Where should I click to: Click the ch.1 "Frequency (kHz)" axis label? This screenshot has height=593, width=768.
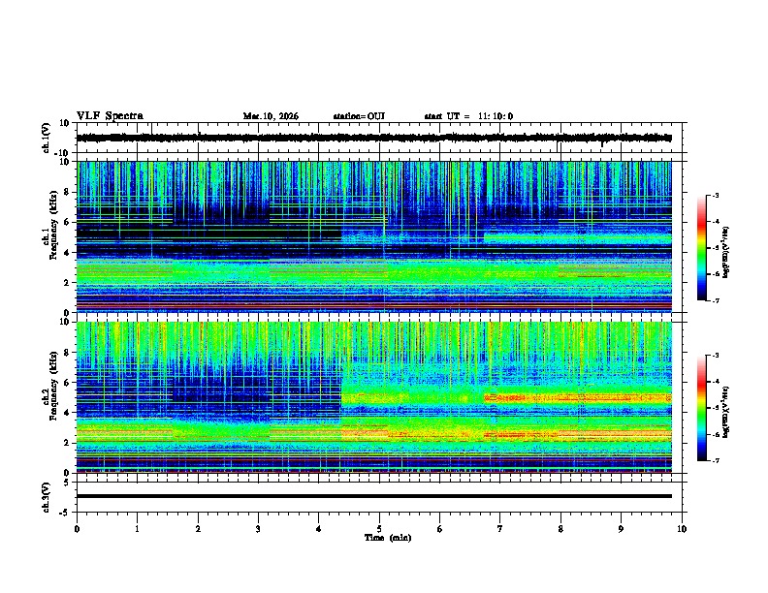(54, 225)
